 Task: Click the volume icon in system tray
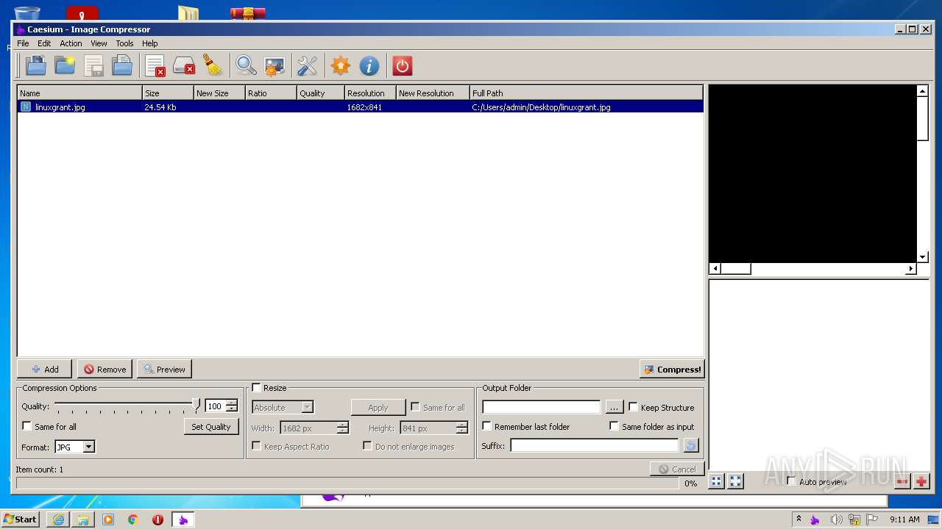point(836,519)
